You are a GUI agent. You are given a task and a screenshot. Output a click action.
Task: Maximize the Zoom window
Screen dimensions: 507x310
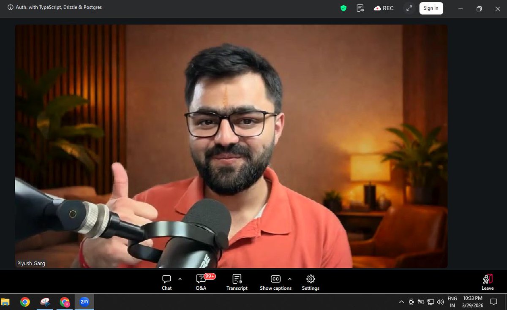479,8
